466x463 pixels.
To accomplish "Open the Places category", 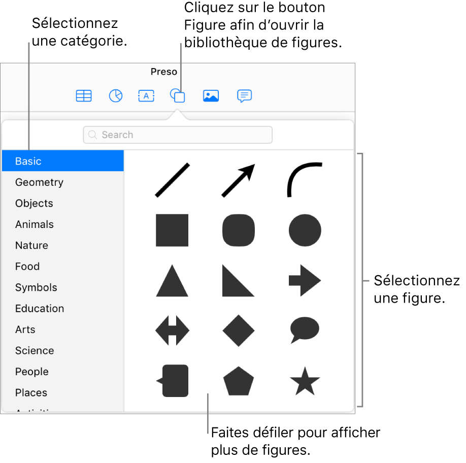I will tap(63, 393).
